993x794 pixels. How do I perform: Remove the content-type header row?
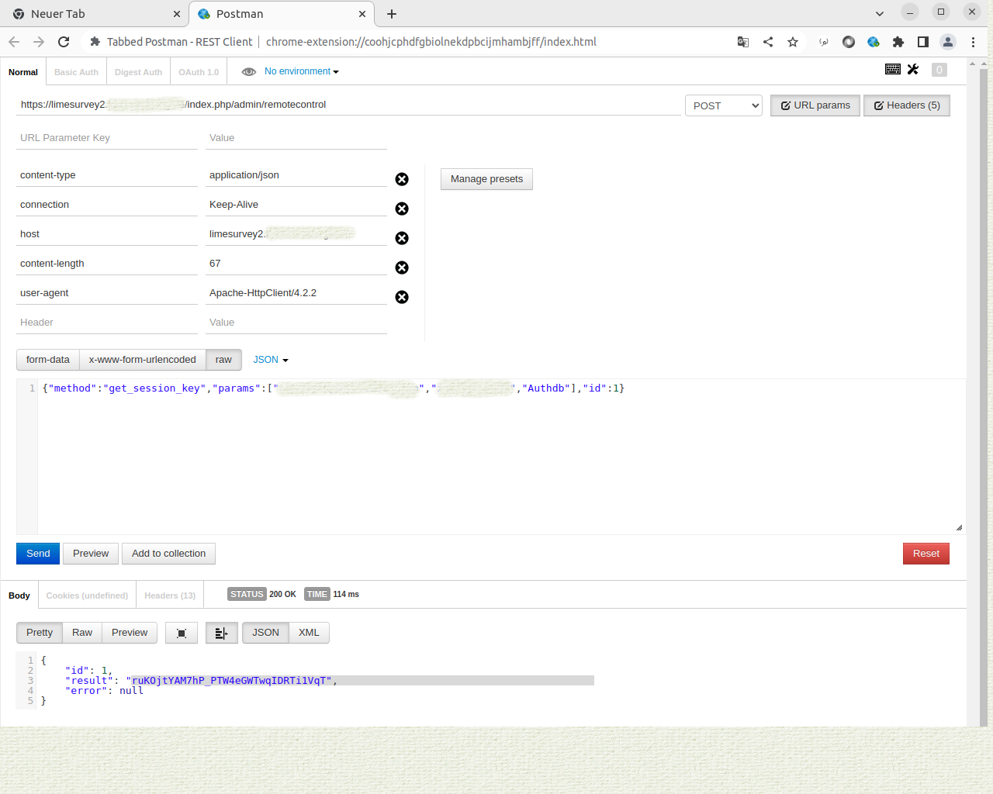(x=402, y=179)
